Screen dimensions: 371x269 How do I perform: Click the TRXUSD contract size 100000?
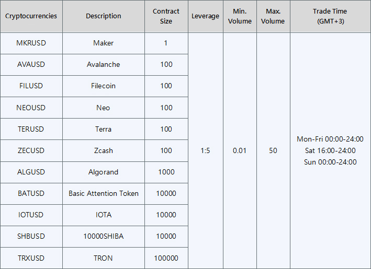[x=166, y=258]
